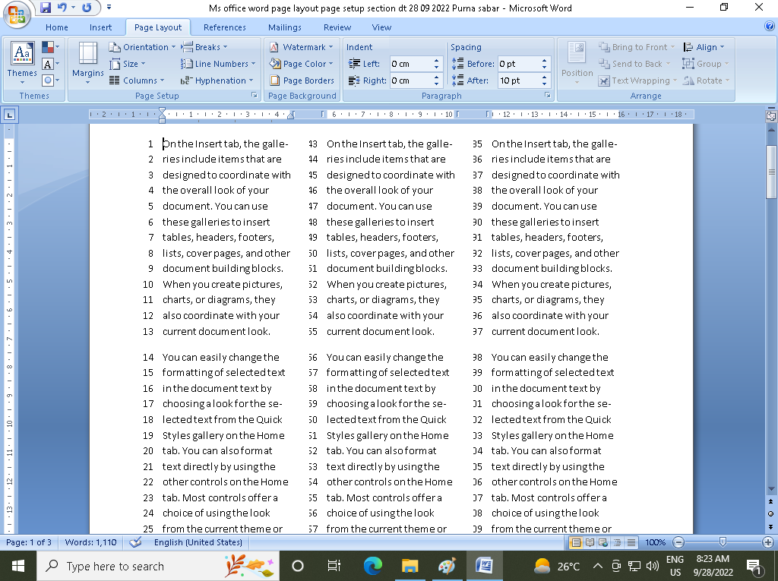This screenshot has width=778, height=581.
Task: Click the proofing errors icon in status bar
Action: [136, 542]
